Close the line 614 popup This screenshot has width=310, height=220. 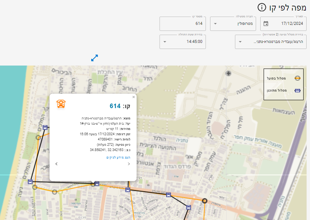[134, 97]
